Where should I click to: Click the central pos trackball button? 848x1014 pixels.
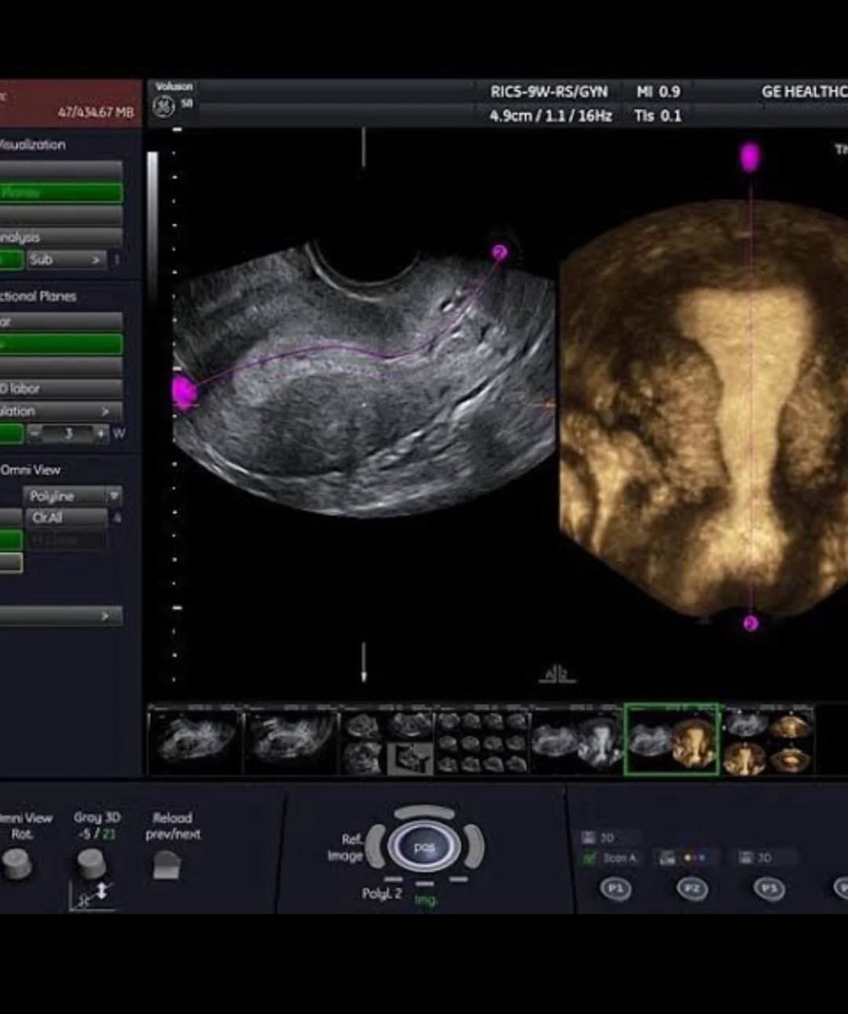click(x=424, y=847)
